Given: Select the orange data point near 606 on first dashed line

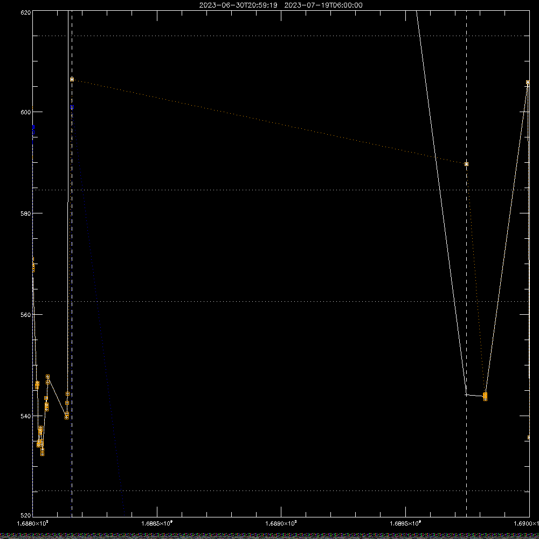Looking at the screenshot, I should coord(72,79).
